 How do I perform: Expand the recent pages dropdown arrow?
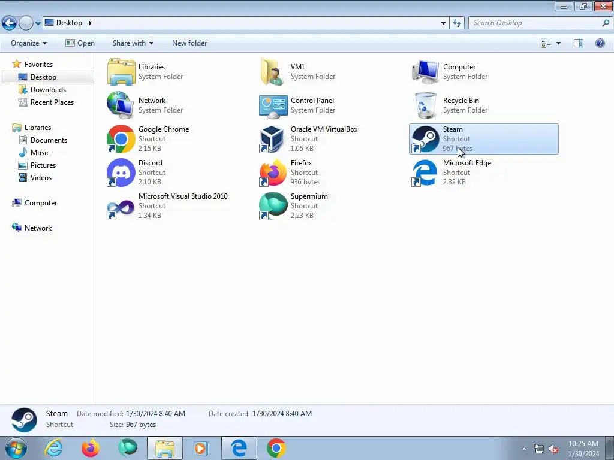pos(38,23)
